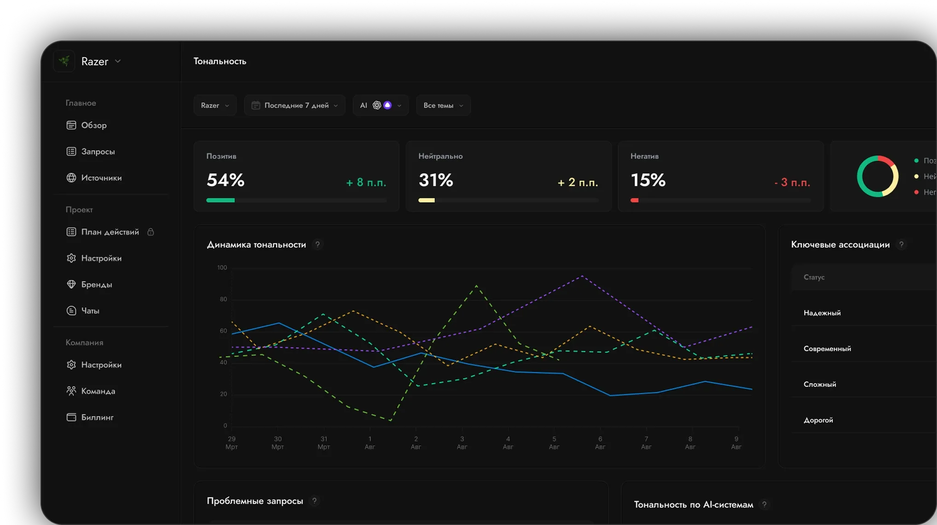Expand the Razer workspace switcher chevron
Image resolution: width=937 pixels, height=525 pixels.
click(x=118, y=61)
